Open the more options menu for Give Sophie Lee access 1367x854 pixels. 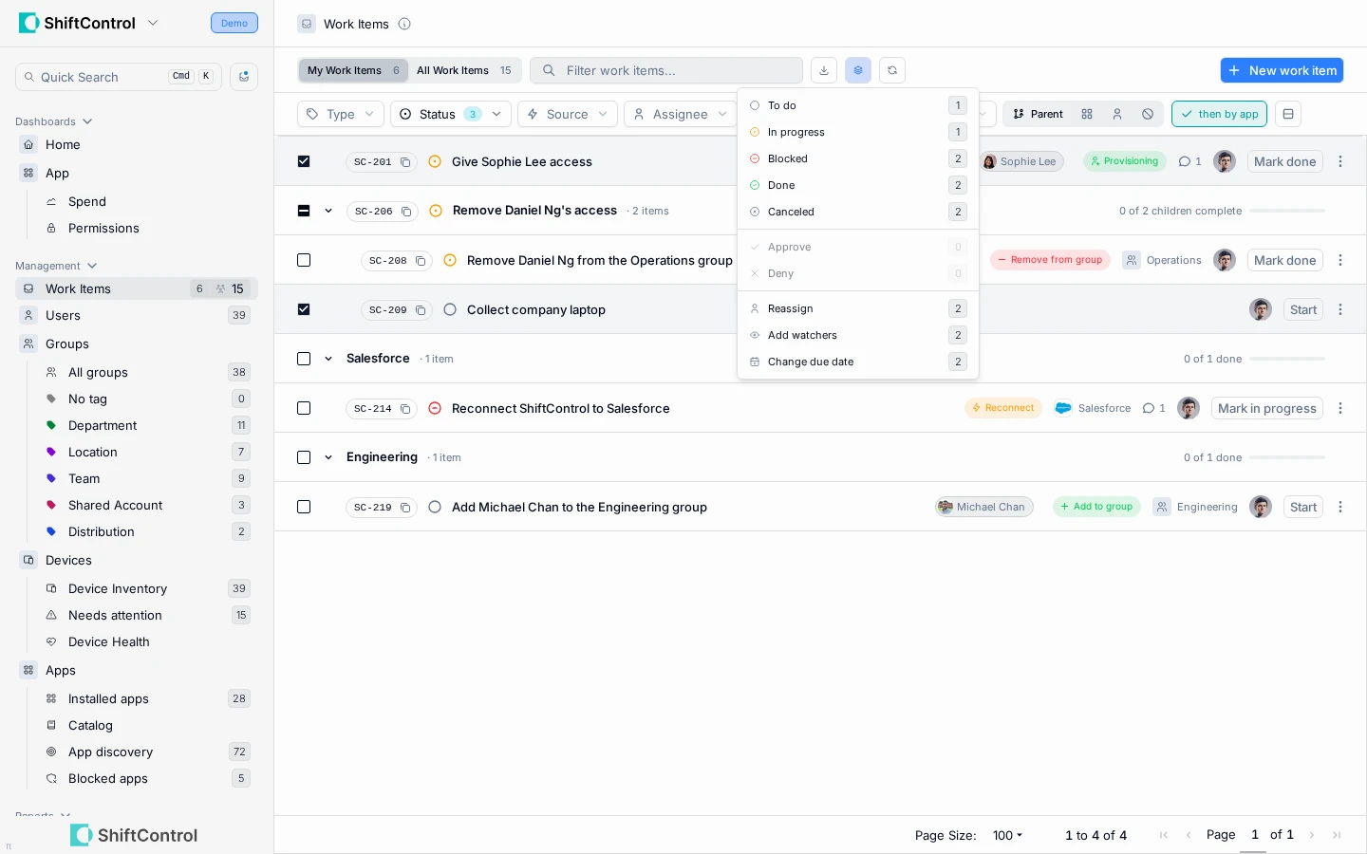pyautogui.click(x=1340, y=161)
